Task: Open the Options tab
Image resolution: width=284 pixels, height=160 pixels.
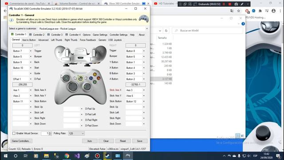Action: [87, 35]
